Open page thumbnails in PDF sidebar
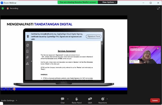Screen dimensions: 162x105 pos(27,45)
